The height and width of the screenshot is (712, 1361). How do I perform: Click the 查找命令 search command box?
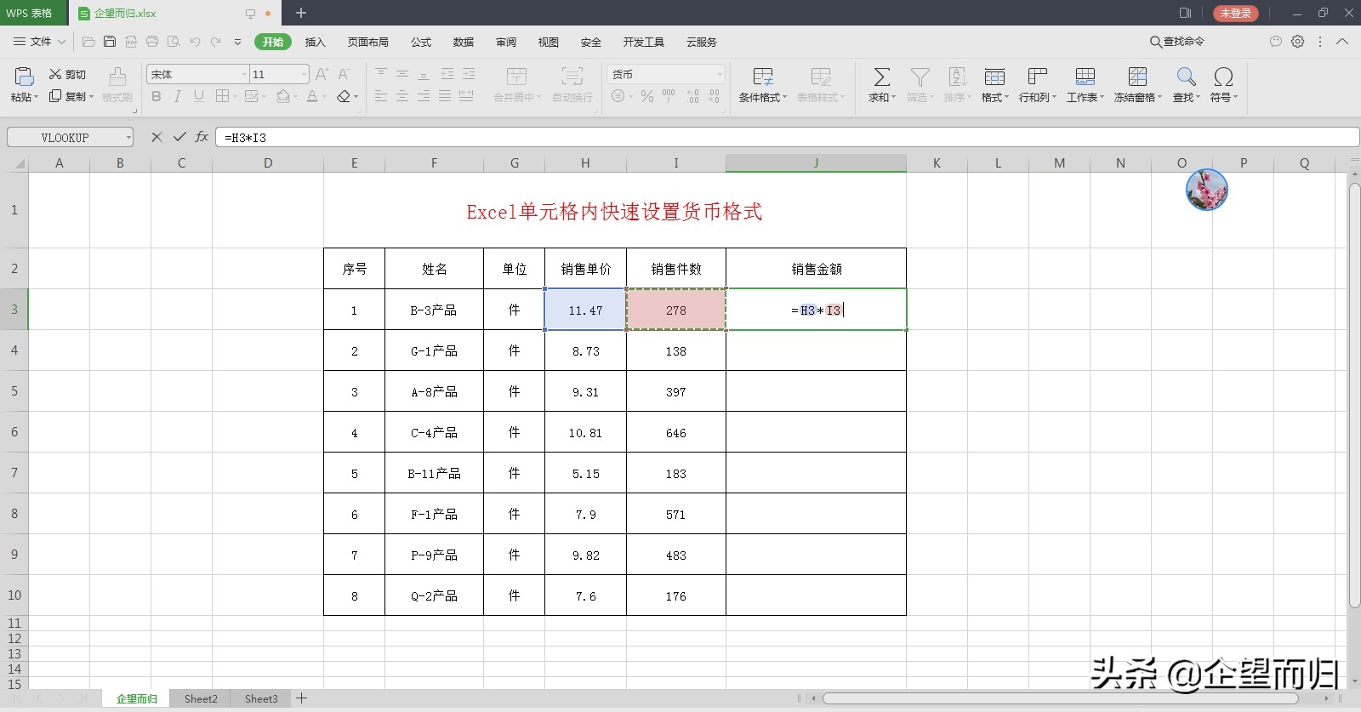pos(1177,41)
